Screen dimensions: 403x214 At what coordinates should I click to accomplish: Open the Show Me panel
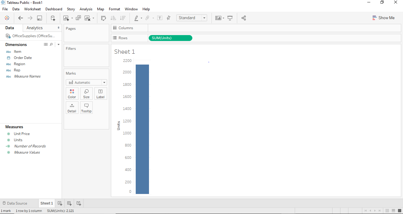(384, 18)
